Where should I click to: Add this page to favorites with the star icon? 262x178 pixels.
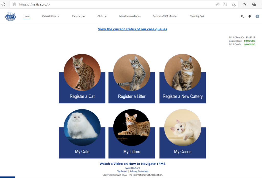pyautogui.click(x=234, y=5)
